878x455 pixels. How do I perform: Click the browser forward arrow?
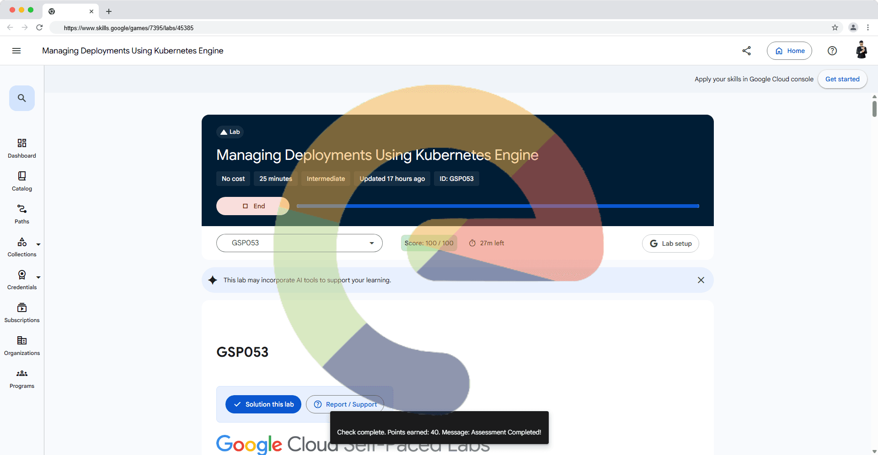(25, 28)
